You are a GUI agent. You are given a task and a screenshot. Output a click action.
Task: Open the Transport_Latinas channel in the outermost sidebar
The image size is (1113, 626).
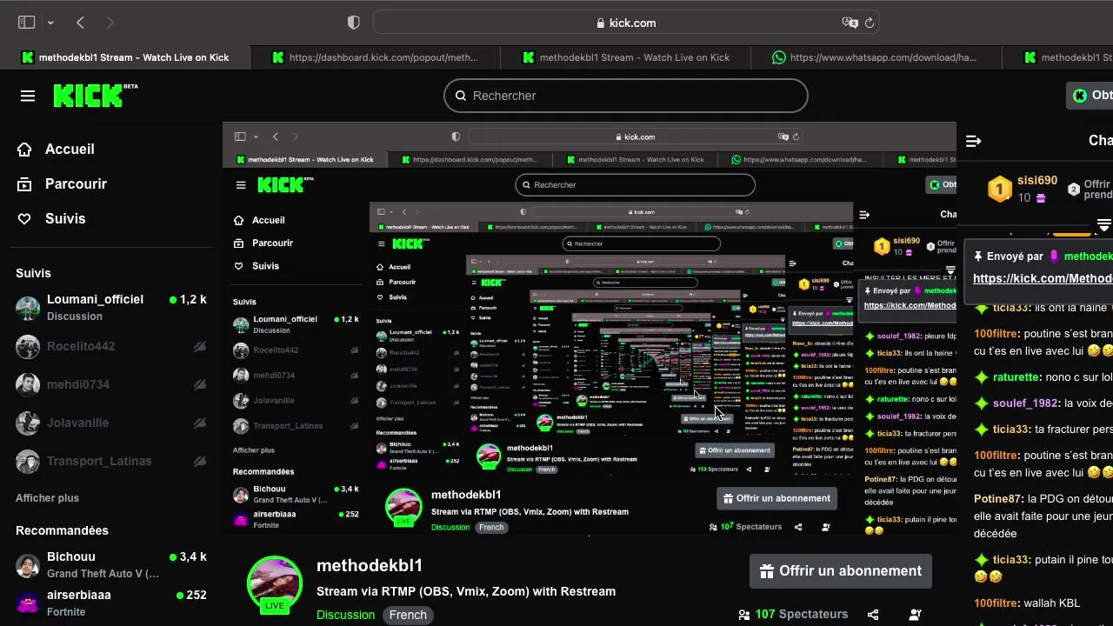pyautogui.click(x=111, y=461)
